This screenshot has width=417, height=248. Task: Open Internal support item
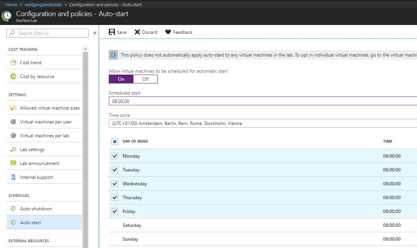tap(44, 177)
